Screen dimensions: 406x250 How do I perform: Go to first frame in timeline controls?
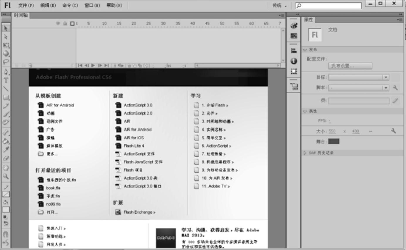click(x=80, y=65)
